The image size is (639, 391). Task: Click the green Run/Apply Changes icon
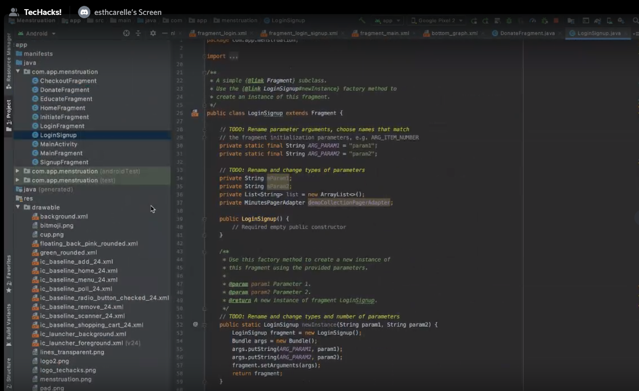pos(474,21)
